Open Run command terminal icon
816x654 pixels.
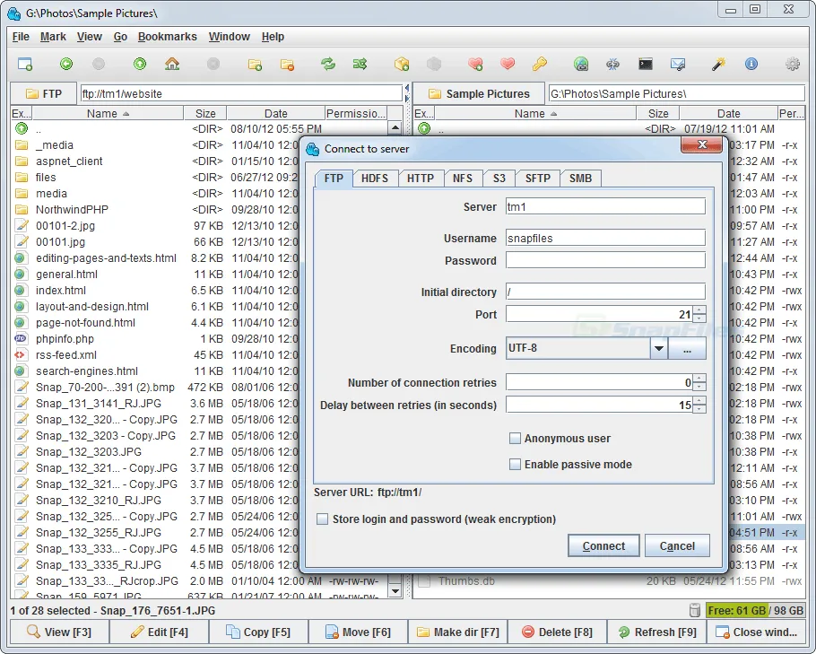[x=646, y=64]
